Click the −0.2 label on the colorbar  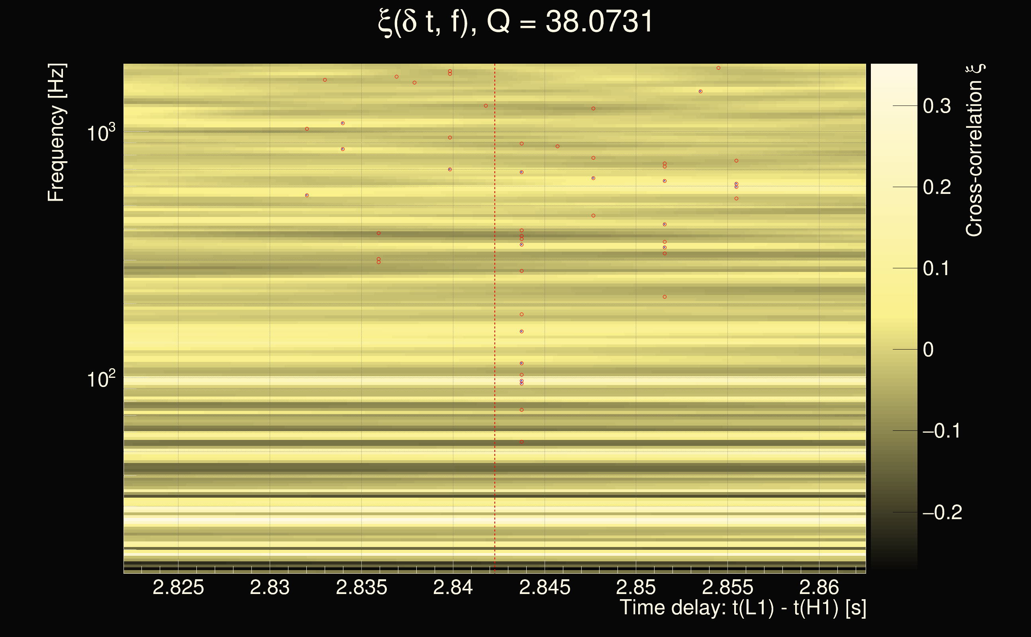[942, 512]
